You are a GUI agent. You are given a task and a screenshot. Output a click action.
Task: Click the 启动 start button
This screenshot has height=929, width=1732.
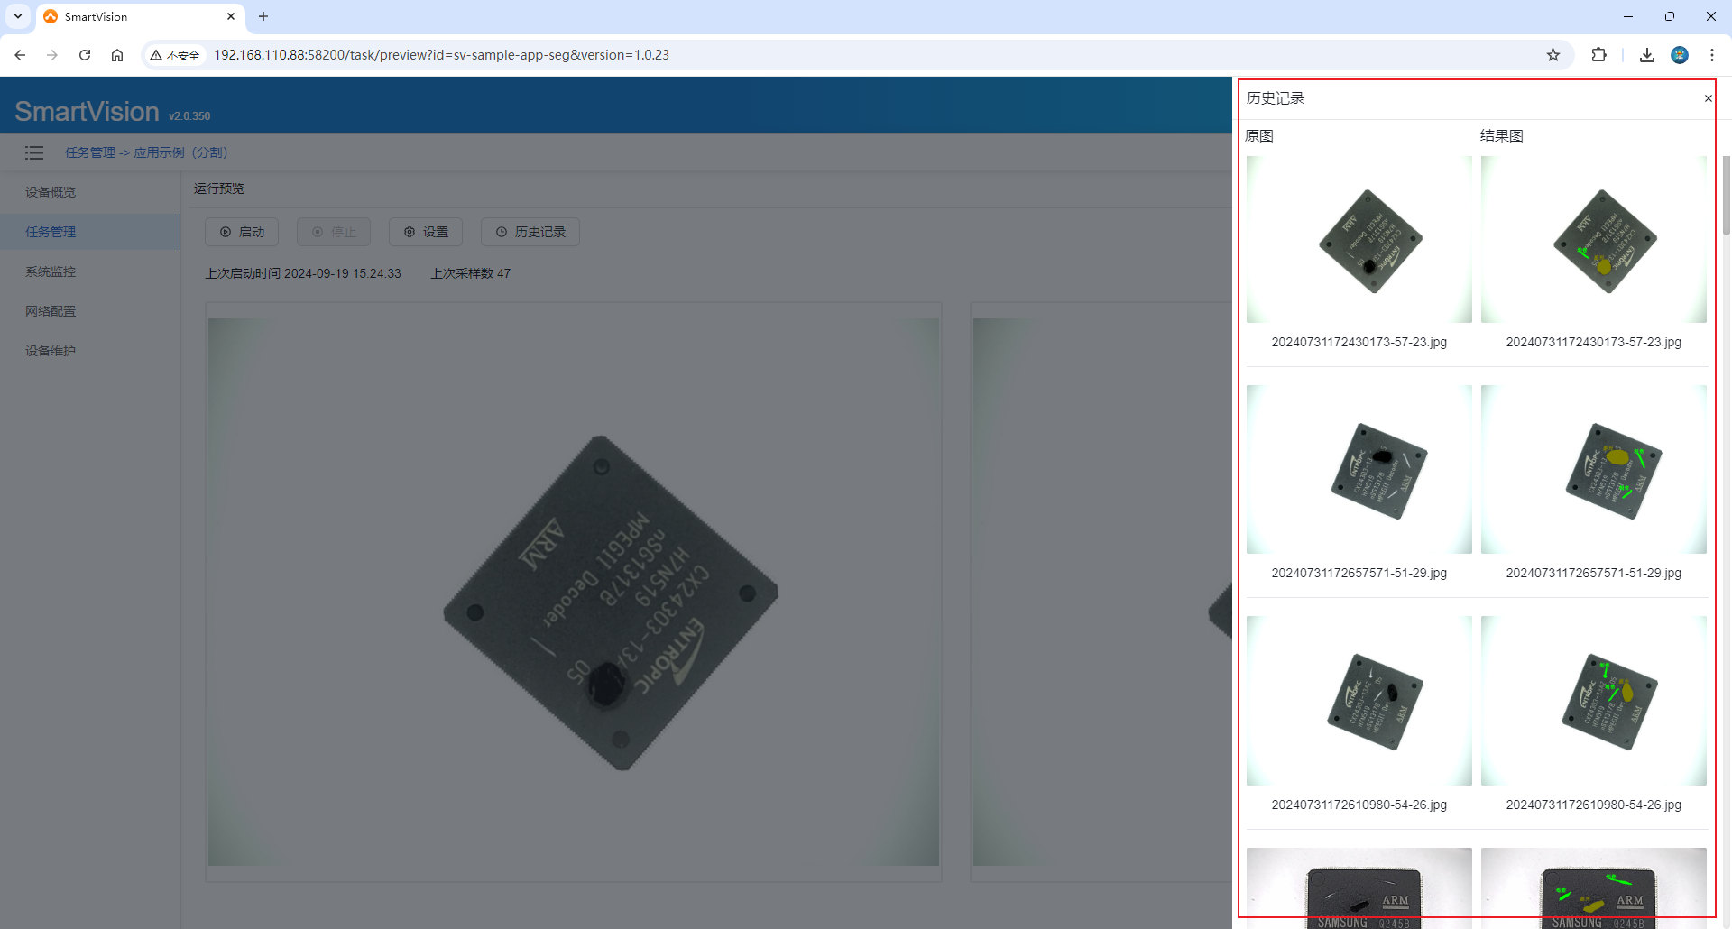tap(242, 232)
